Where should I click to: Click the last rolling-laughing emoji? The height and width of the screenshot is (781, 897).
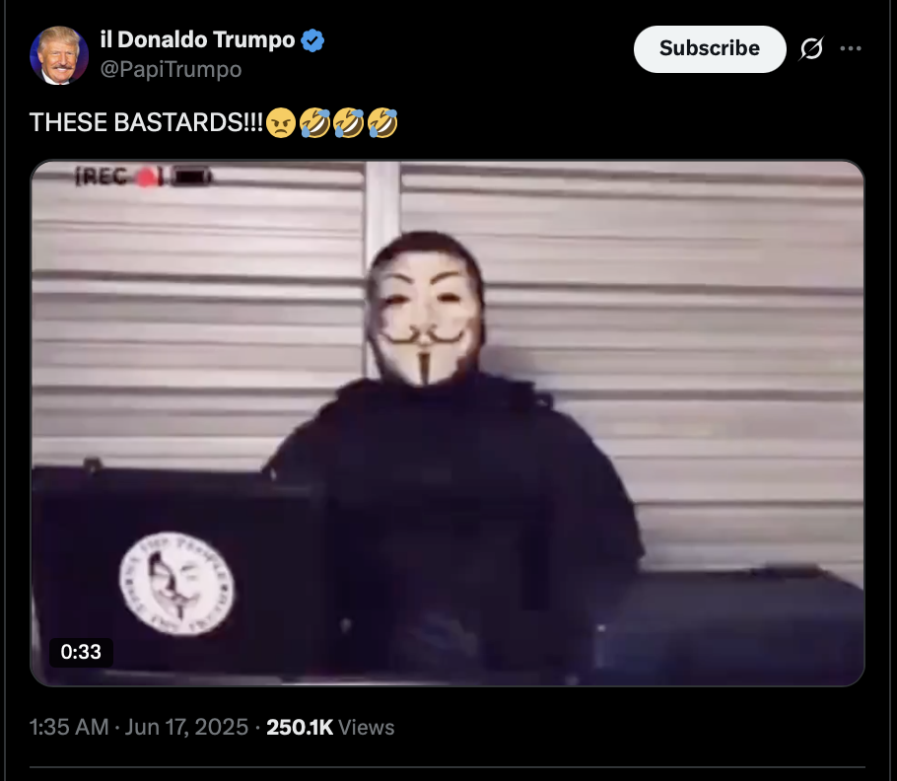382,122
